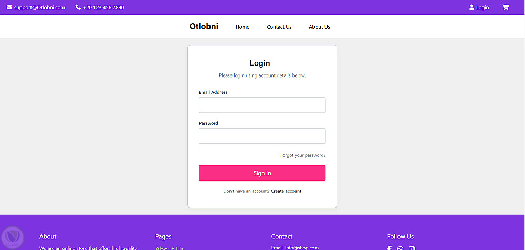The width and height of the screenshot is (525, 250).
Task: Open the Contact Us page
Action: [x=279, y=27]
